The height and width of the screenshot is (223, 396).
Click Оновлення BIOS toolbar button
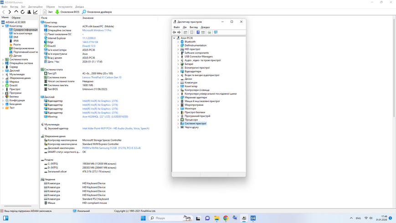click(x=67, y=12)
